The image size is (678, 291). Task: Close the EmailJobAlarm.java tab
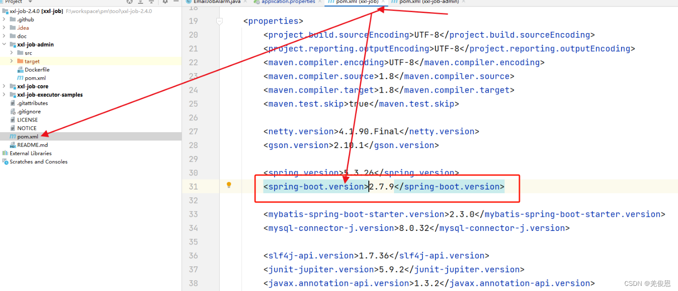(245, 2)
